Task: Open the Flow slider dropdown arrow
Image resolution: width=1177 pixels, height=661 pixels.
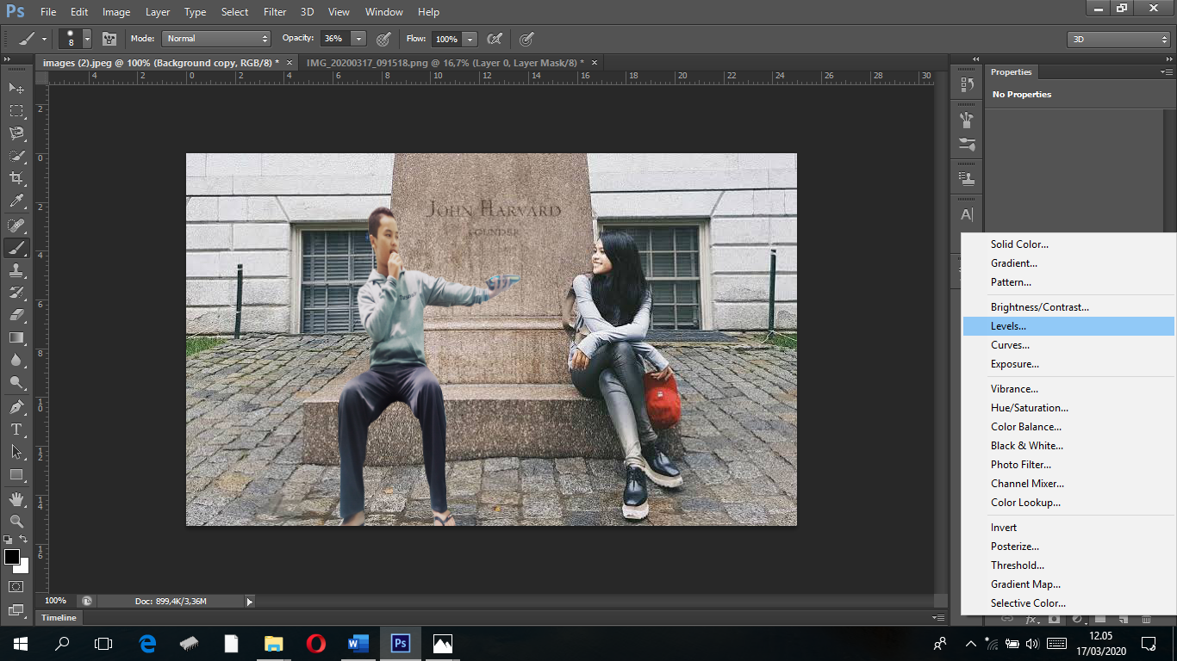Action: tap(470, 39)
